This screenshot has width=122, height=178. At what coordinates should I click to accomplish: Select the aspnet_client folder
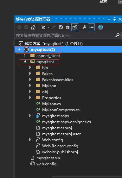48,56
